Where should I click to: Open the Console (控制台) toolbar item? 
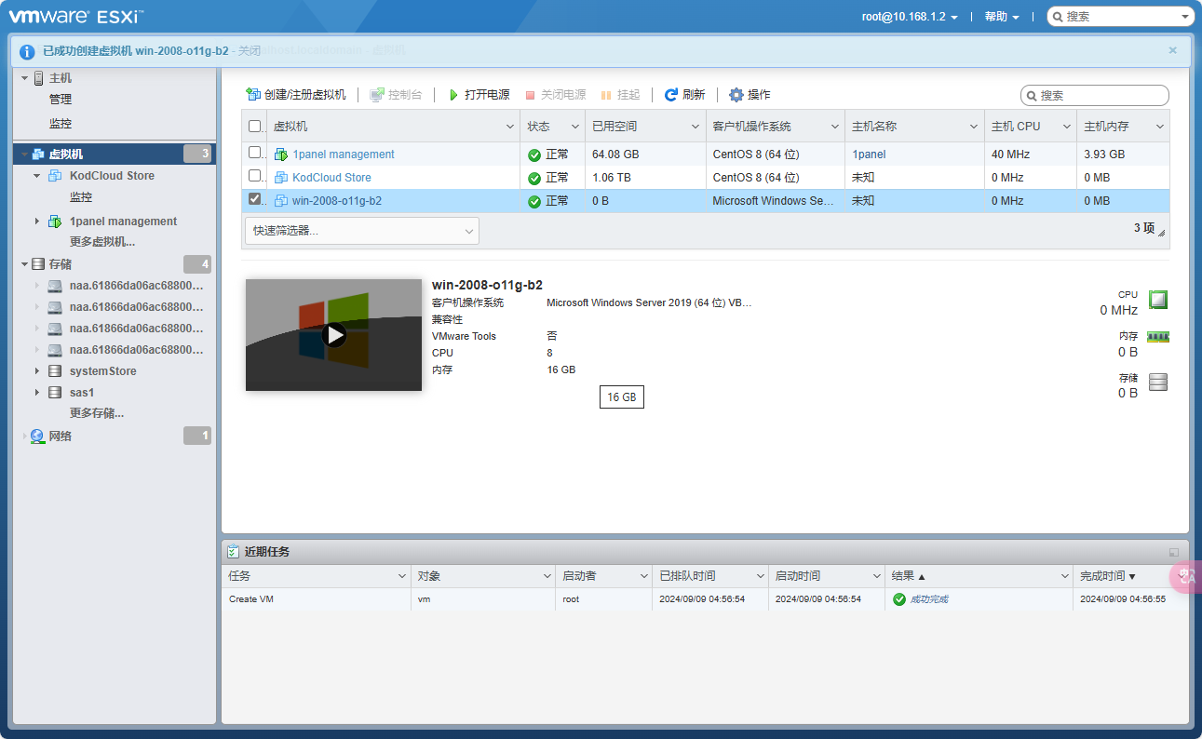click(x=396, y=95)
